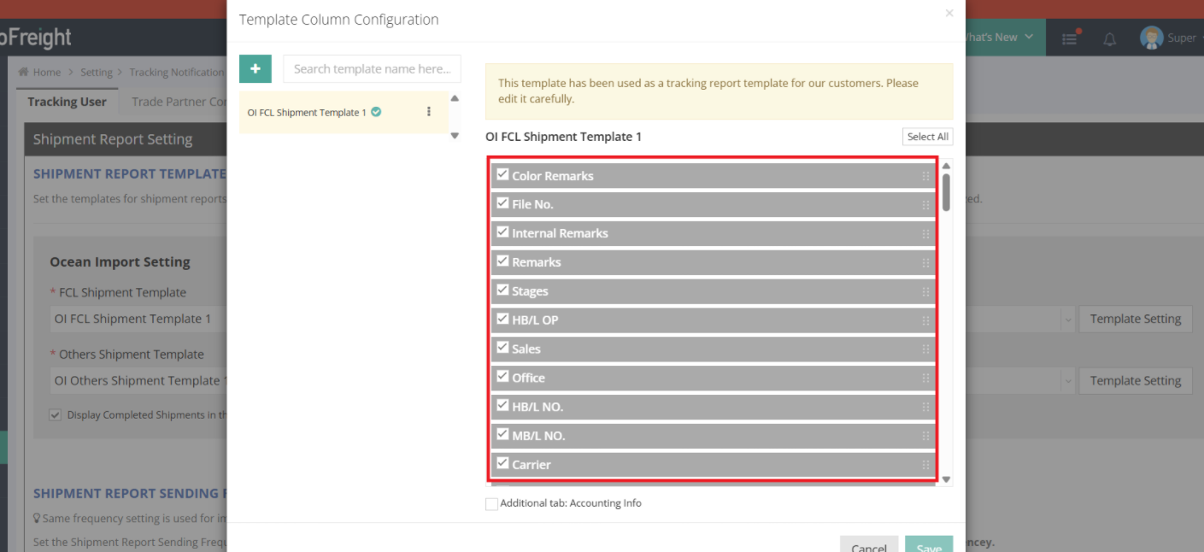This screenshot has height=552, width=1204.
Task: Click the template list scroll down arrow
Action: click(455, 136)
